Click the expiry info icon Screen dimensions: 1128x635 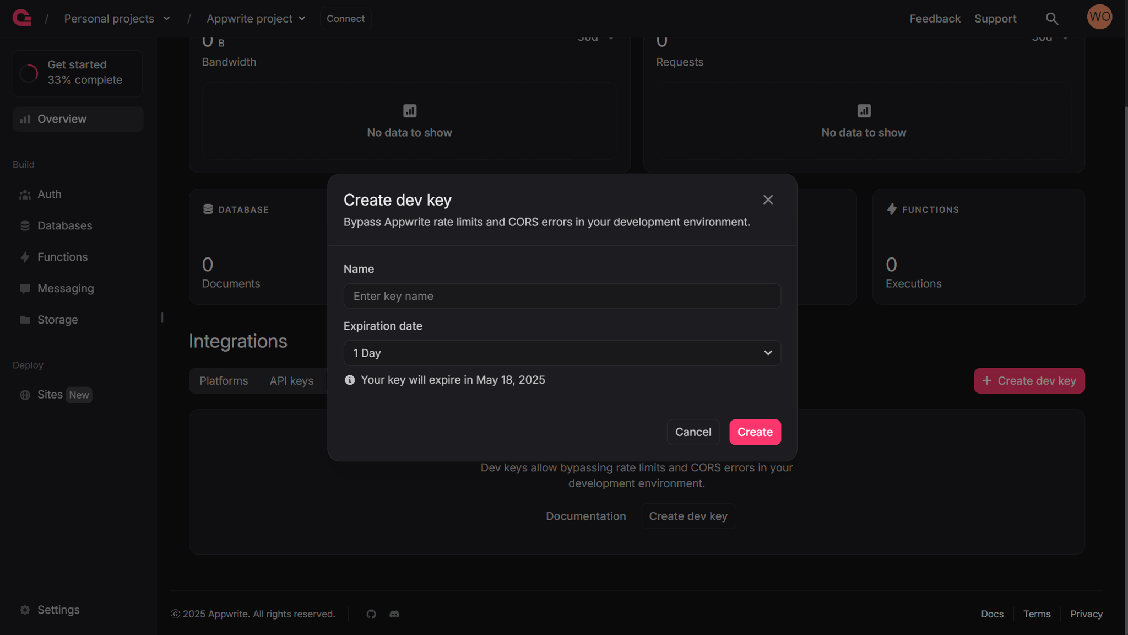[350, 380]
